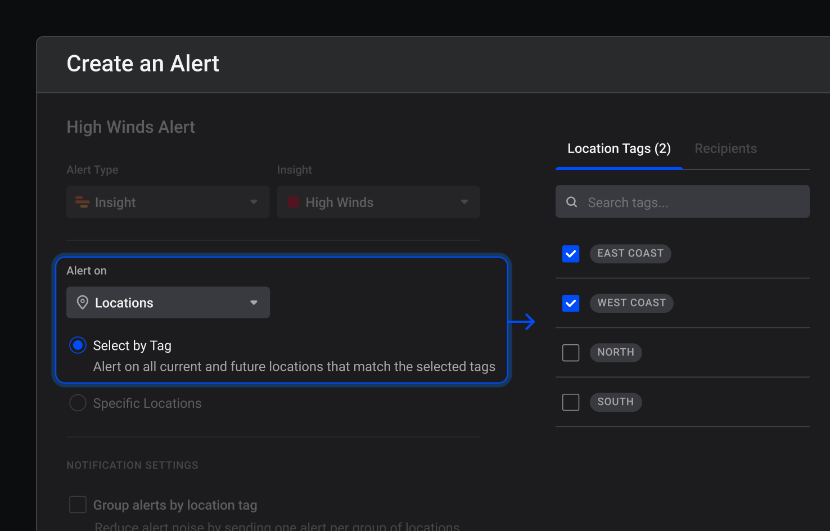This screenshot has width=830, height=531.
Task: Click the WEST COAST tag label
Action: tap(631, 303)
